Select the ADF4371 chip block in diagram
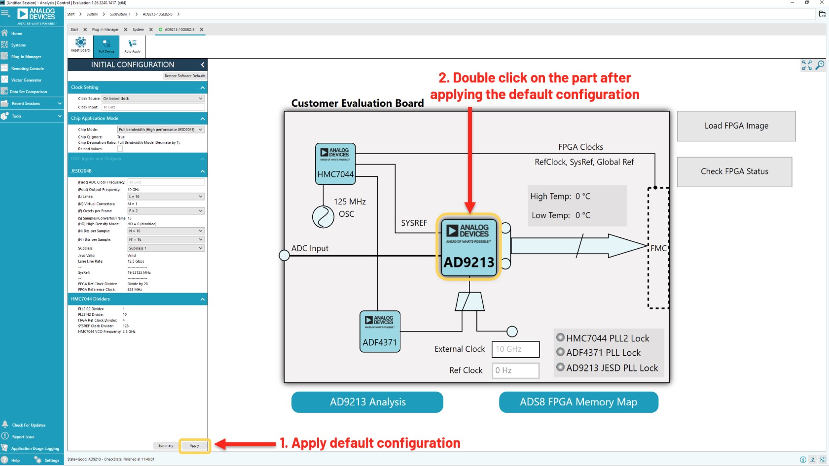Screen dimensions: 829x466 coord(380,332)
